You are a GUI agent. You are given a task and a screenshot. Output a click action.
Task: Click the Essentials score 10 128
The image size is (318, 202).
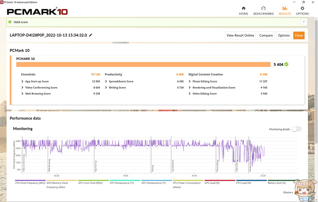[x=95, y=74]
